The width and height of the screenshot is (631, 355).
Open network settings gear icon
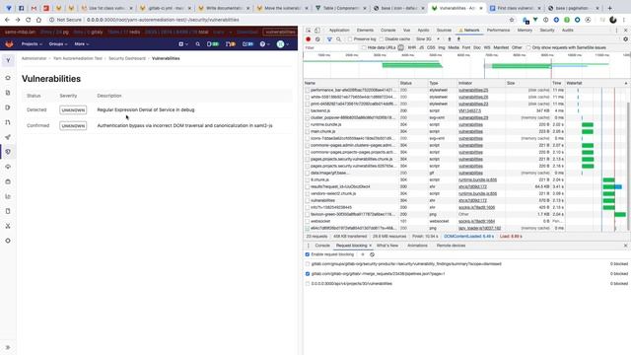(625, 39)
